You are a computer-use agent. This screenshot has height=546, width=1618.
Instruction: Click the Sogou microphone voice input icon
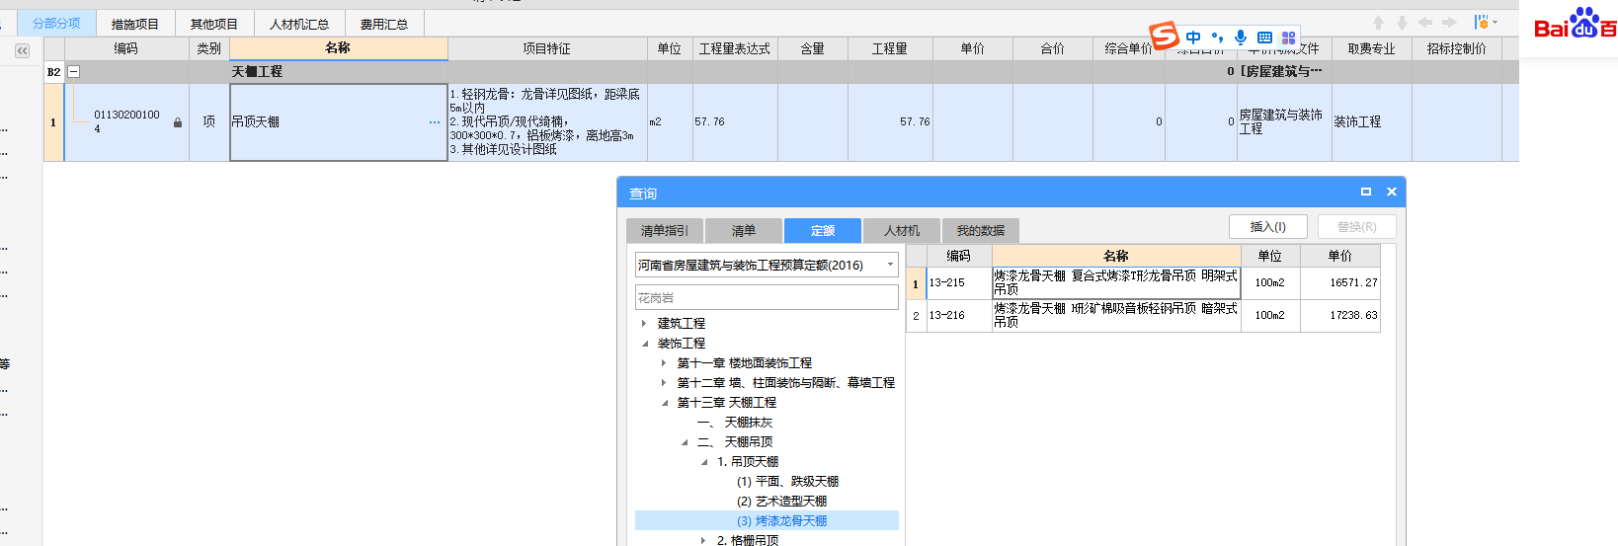click(x=1241, y=38)
